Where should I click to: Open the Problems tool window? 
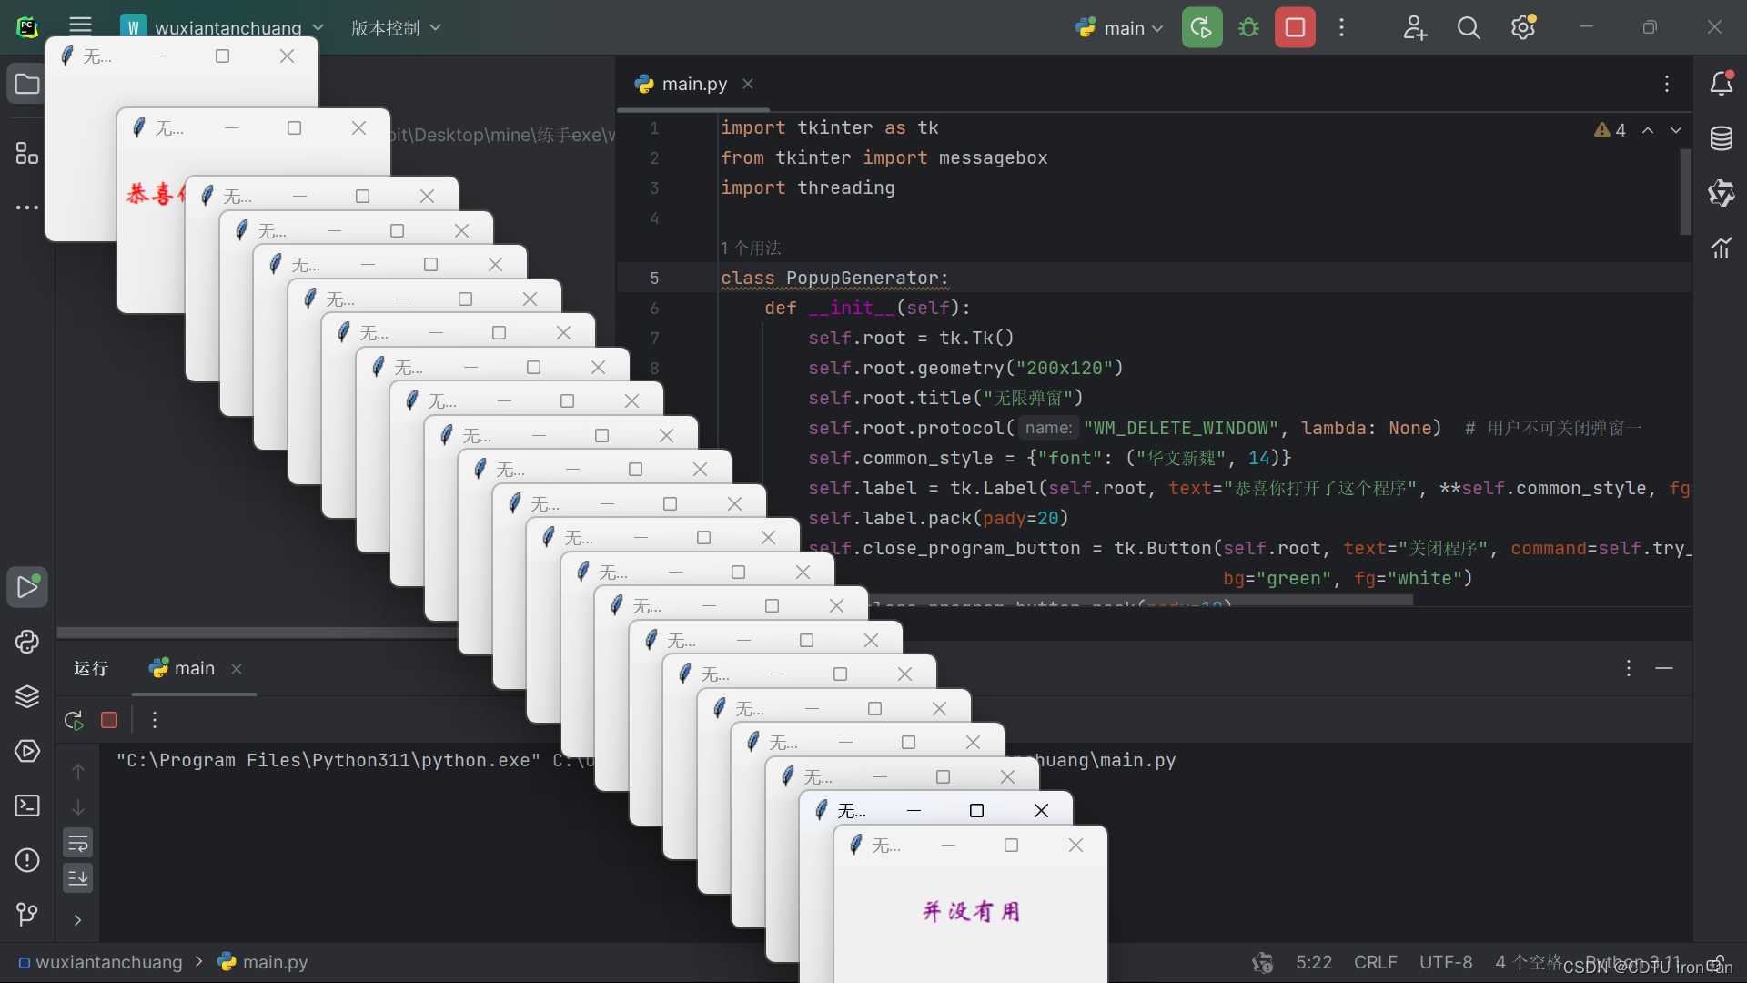click(27, 860)
